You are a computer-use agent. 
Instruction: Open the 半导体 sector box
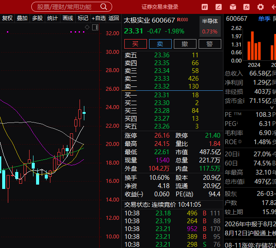click(x=210, y=26)
